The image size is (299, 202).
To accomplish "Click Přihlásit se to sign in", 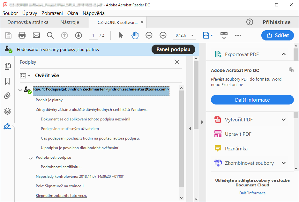I will pos(276,22).
